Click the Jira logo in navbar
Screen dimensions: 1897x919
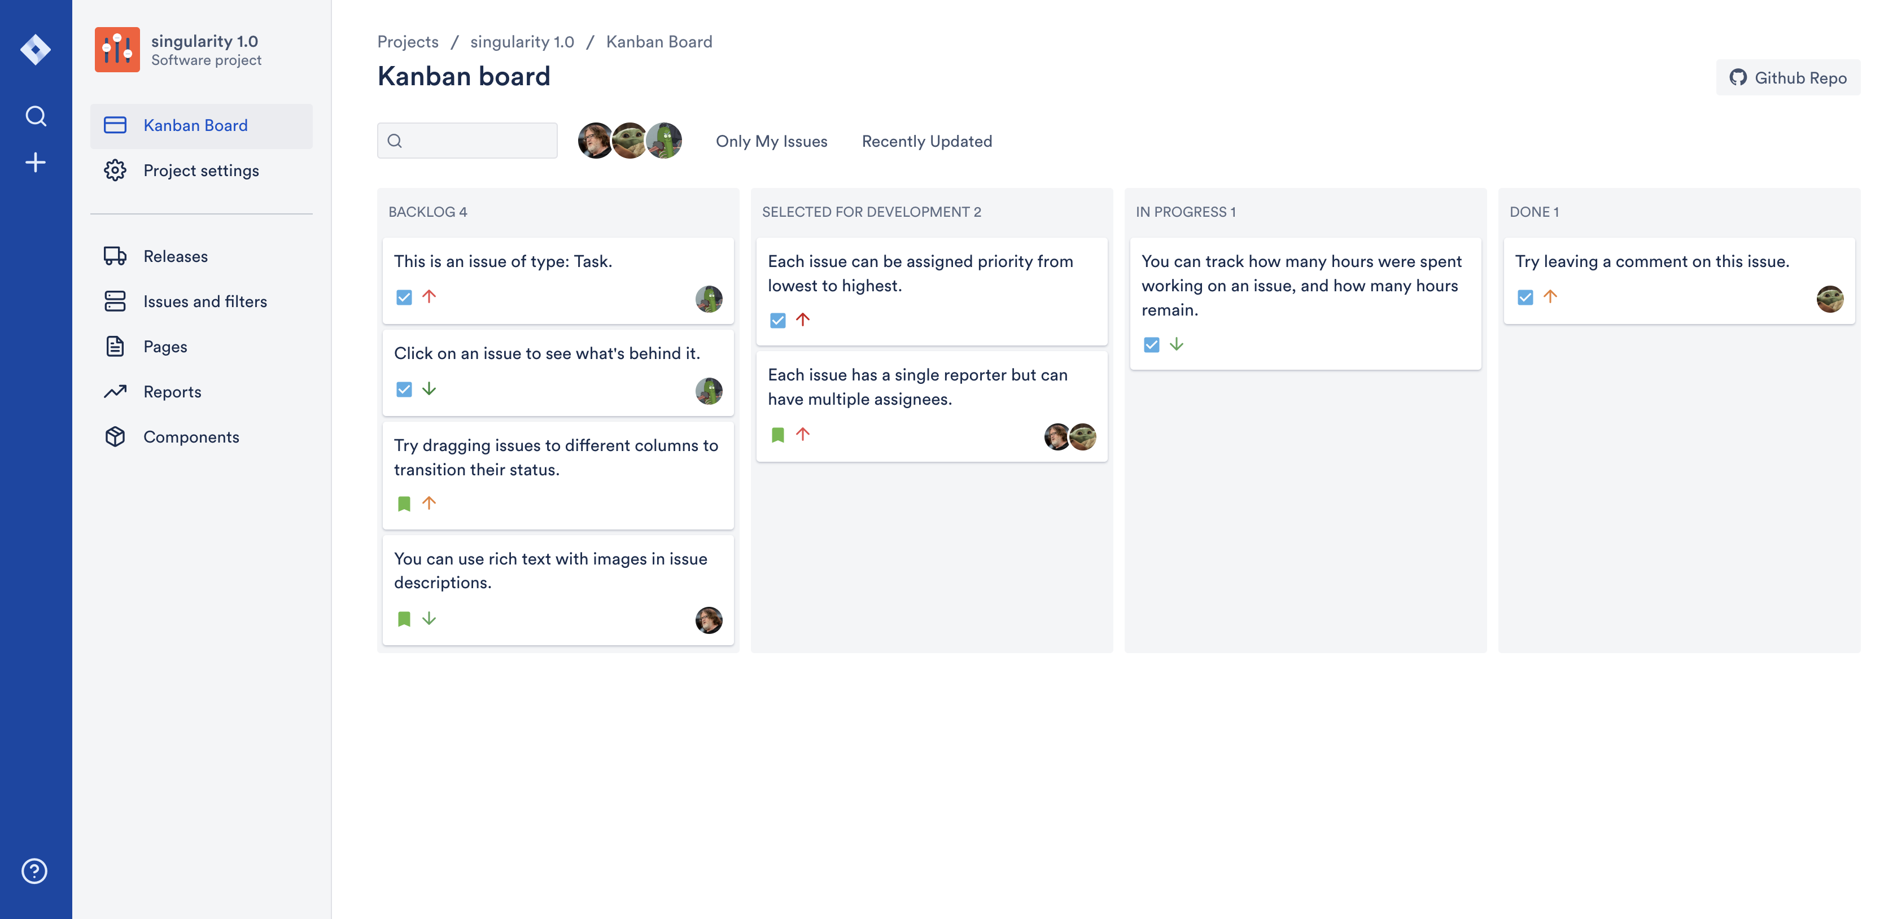click(x=36, y=50)
